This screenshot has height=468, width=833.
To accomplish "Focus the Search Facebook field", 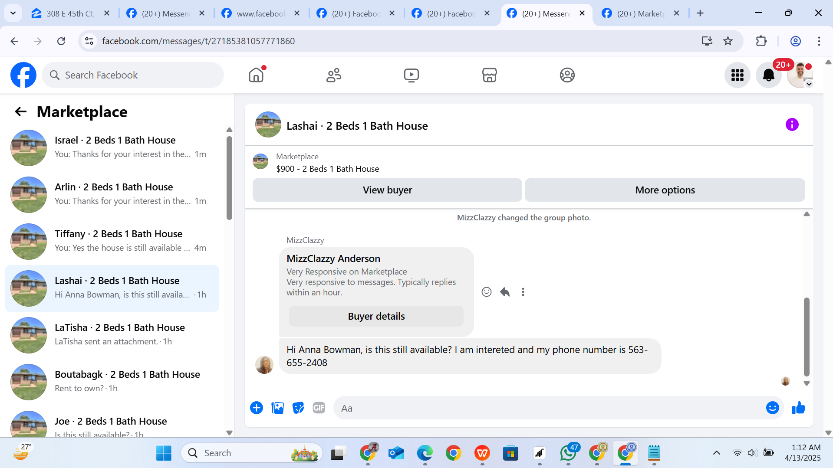I will 133,75.
